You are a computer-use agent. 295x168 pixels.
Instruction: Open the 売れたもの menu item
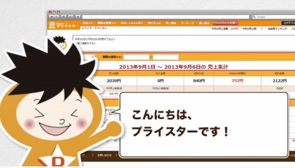154,23
